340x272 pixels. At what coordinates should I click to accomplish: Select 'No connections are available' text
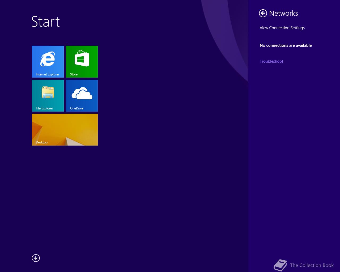286,45
